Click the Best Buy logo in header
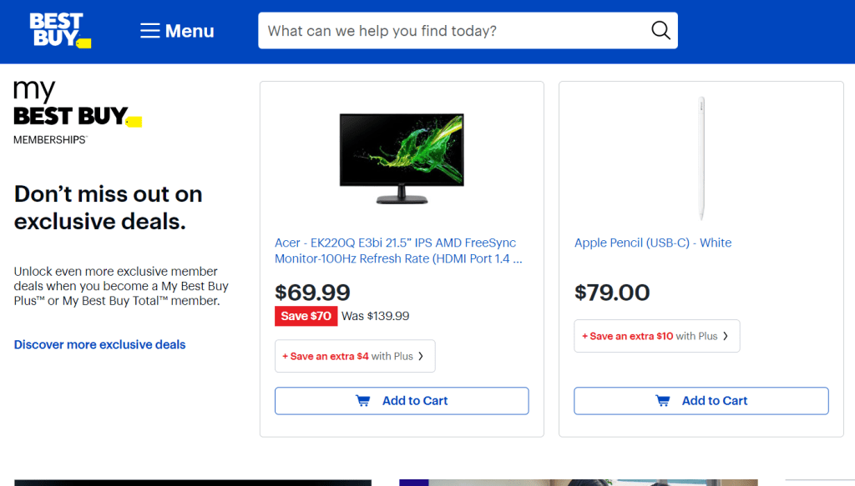The height and width of the screenshot is (486, 855). [x=59, y=30]
